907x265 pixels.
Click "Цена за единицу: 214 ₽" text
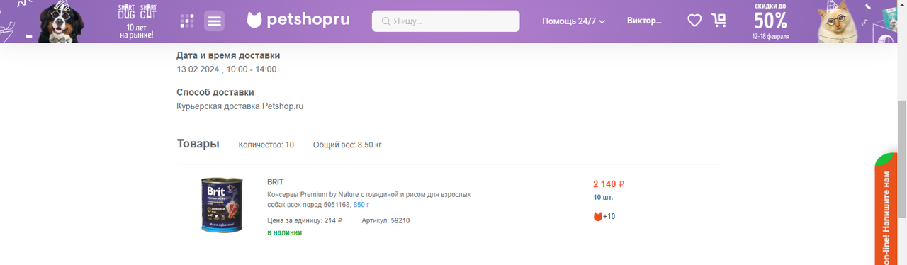pos(305,220)
